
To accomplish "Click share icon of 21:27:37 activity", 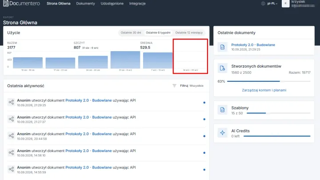I will pyautogui.click(x=11, y=119).
